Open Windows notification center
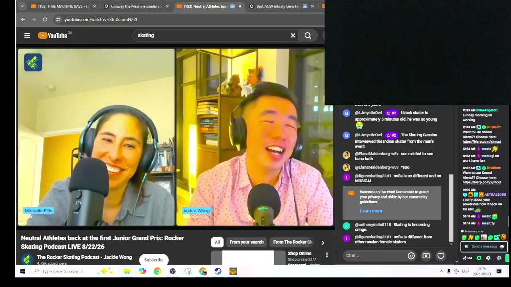Screen dimensions: 511x287 click(499, 271)
